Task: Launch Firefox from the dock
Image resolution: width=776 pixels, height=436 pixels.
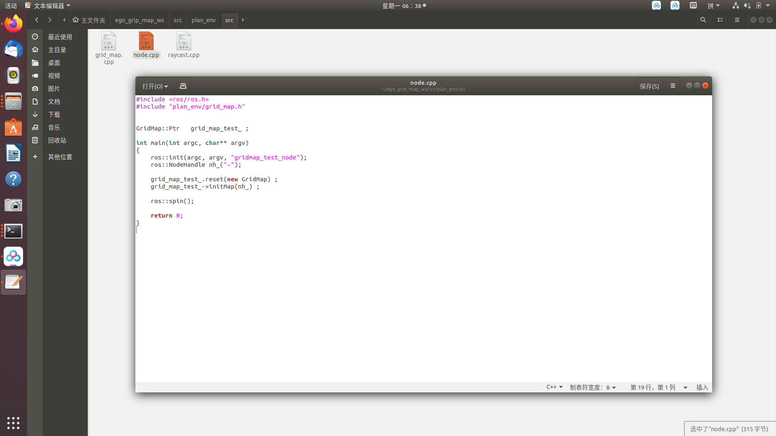Action: coord(13,24)
